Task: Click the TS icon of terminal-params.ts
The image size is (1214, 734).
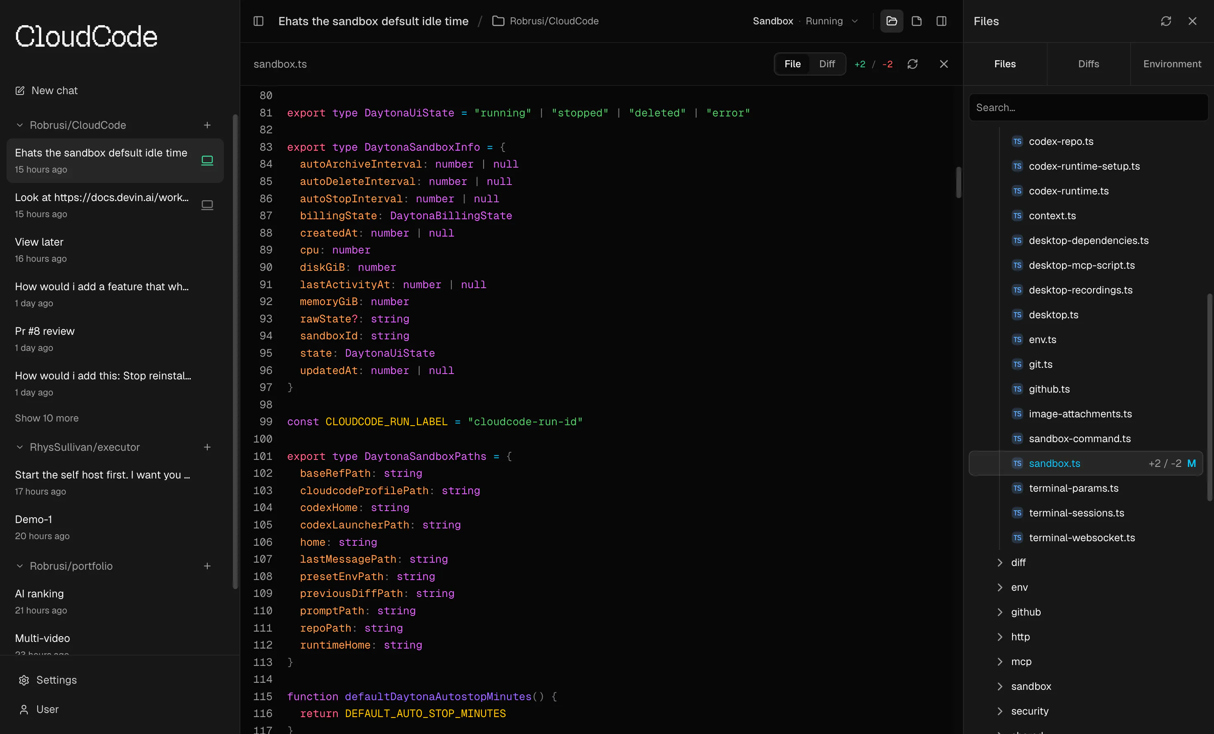Action: tap(1017, 488)
